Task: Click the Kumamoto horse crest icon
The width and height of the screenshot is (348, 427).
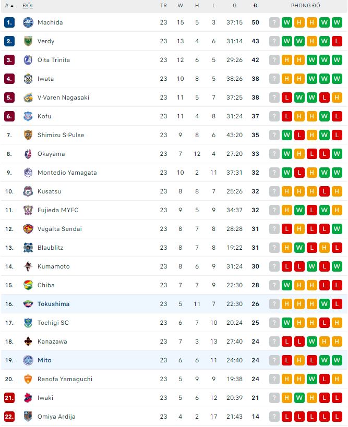Action: coord(28,266)
